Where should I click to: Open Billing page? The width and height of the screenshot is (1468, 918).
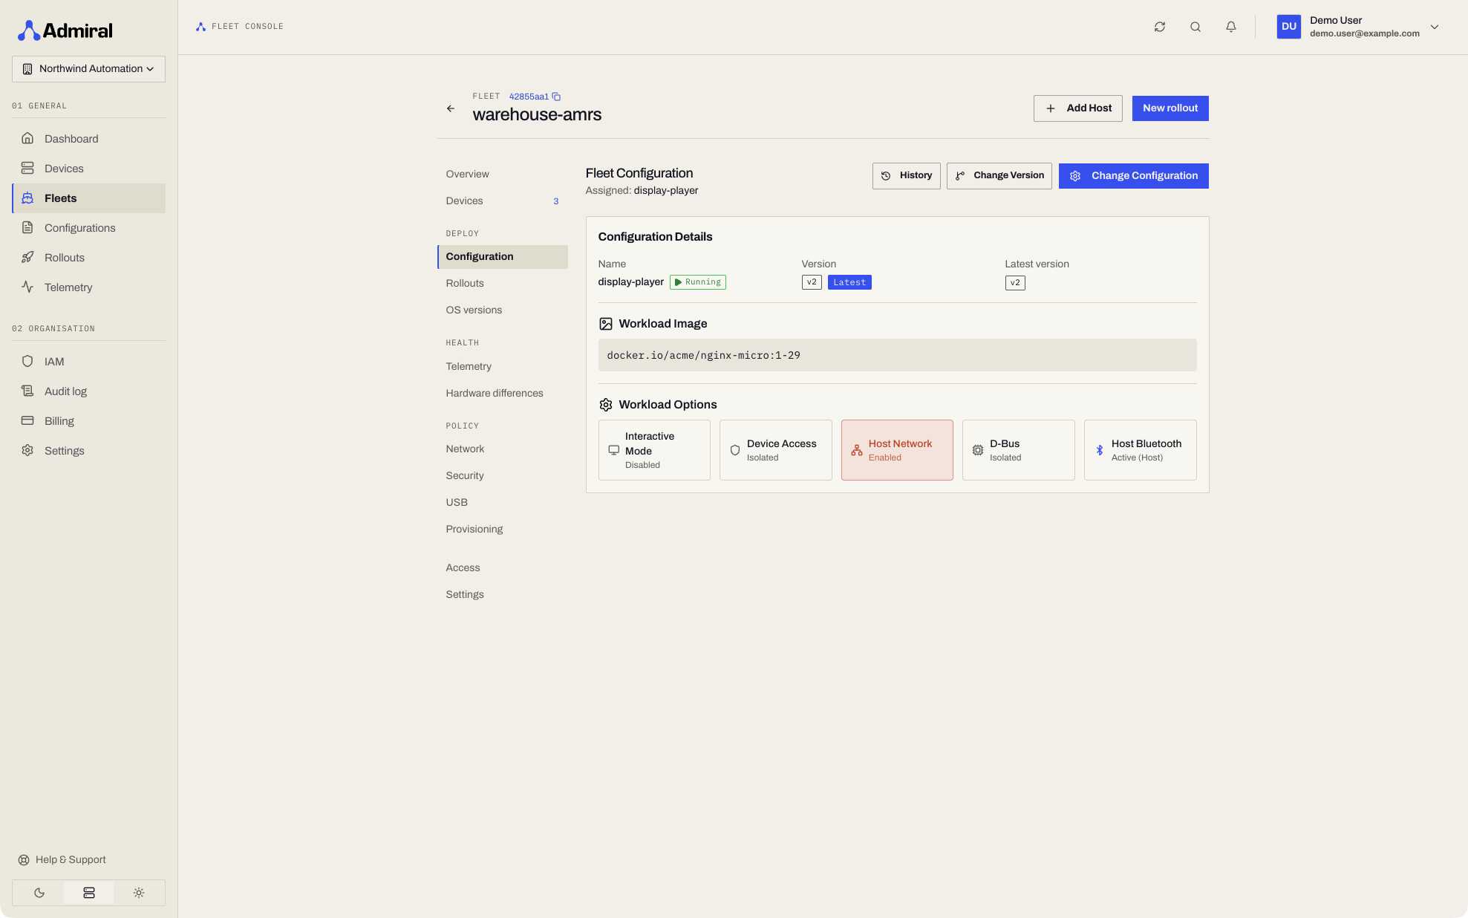tap(88, 421)
